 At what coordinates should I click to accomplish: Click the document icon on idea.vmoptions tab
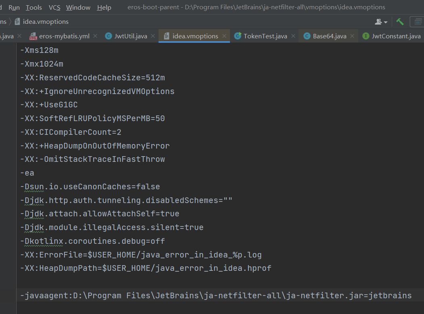[x=167, y=36]
